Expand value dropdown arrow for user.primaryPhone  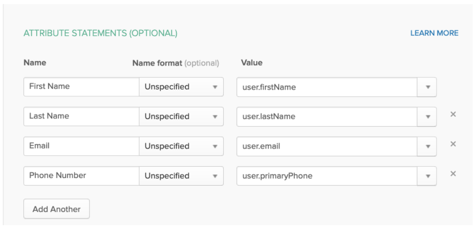pos(427,176)
